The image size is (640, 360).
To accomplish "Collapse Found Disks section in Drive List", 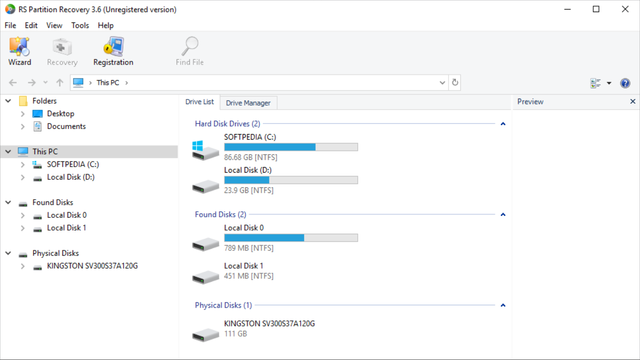I will coord(503,215).
